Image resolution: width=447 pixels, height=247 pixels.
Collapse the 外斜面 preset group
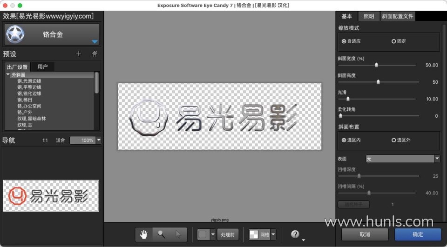tap(8, 74)
